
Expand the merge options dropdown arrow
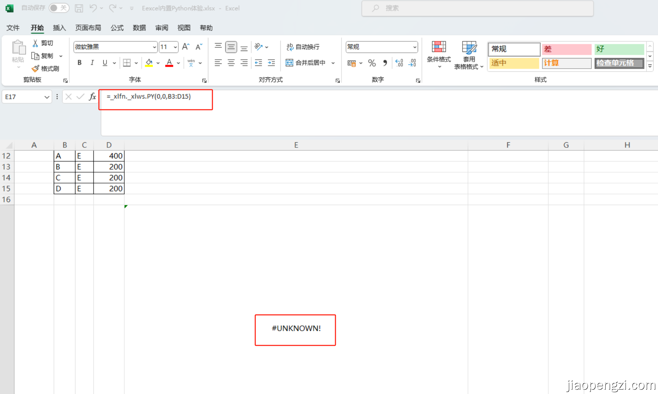pyautogui.click(x=333, y=63)
